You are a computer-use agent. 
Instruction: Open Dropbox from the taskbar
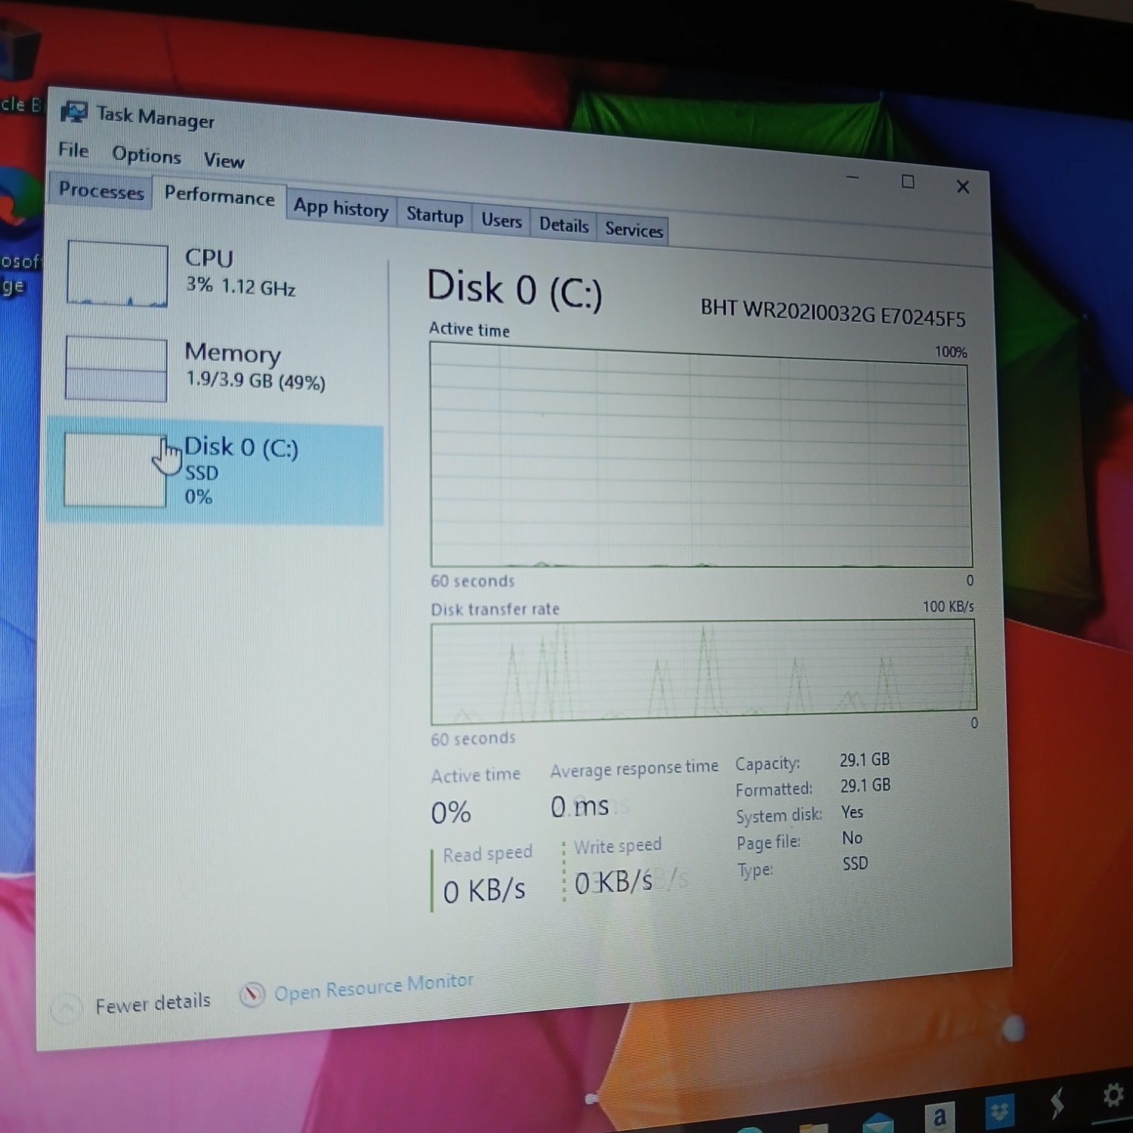coord(1000,1110)
